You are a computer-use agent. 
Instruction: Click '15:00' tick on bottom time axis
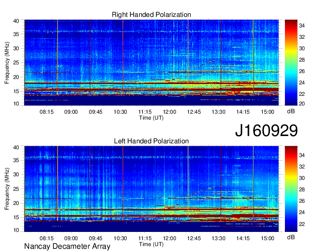click(268, 238)
